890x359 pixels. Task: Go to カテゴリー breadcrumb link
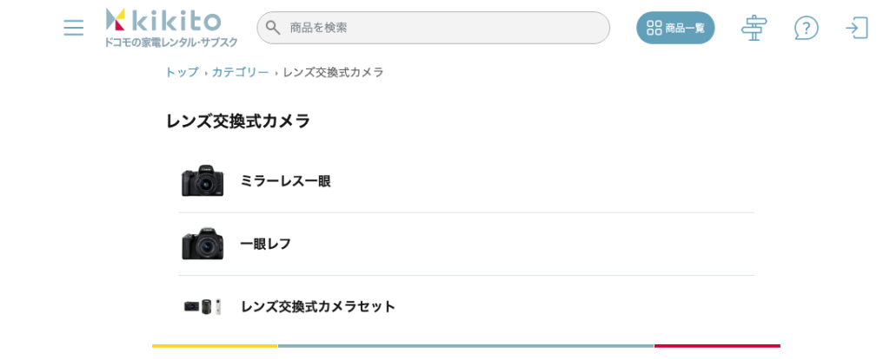(240, 72)
